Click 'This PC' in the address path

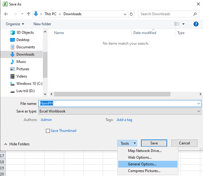tap(50, 14)
